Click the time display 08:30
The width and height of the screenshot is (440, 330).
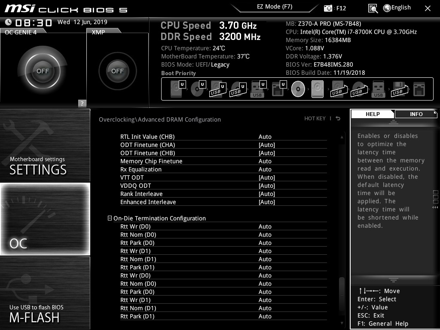(34, 22)
